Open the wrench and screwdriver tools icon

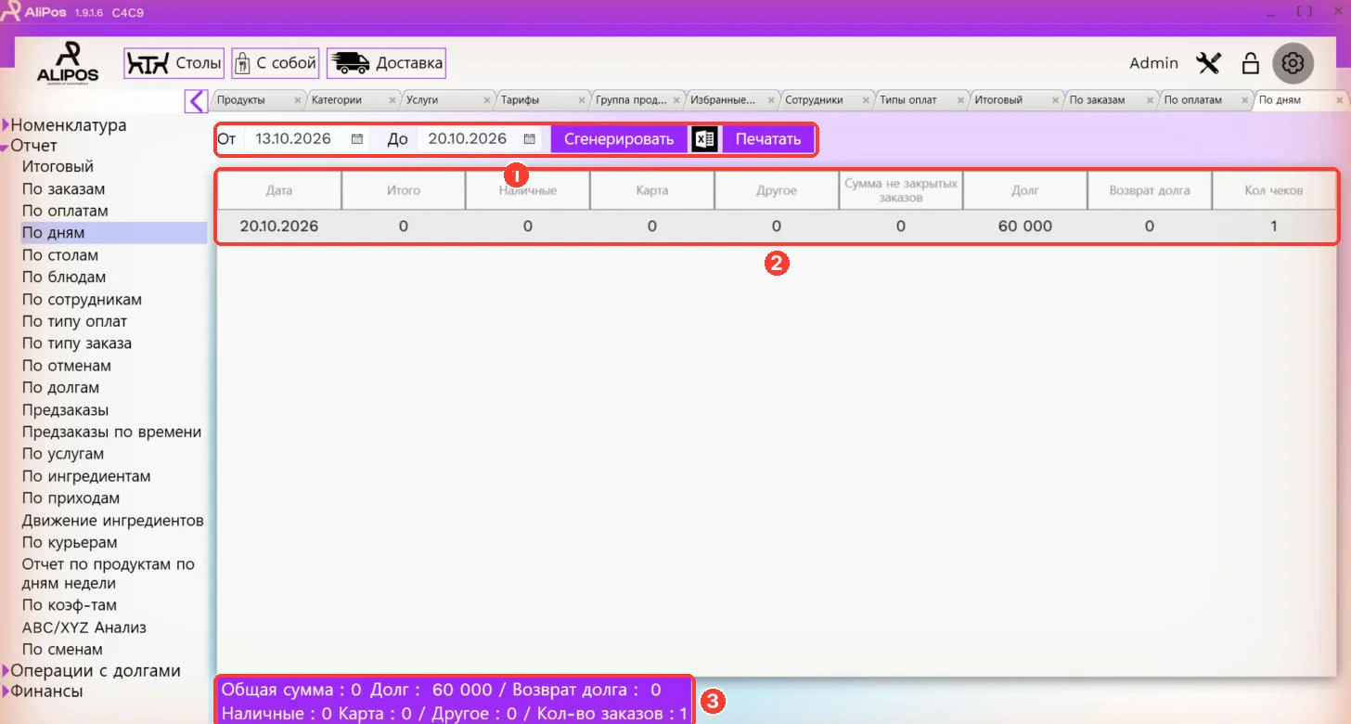click(x=1208, y=64)
